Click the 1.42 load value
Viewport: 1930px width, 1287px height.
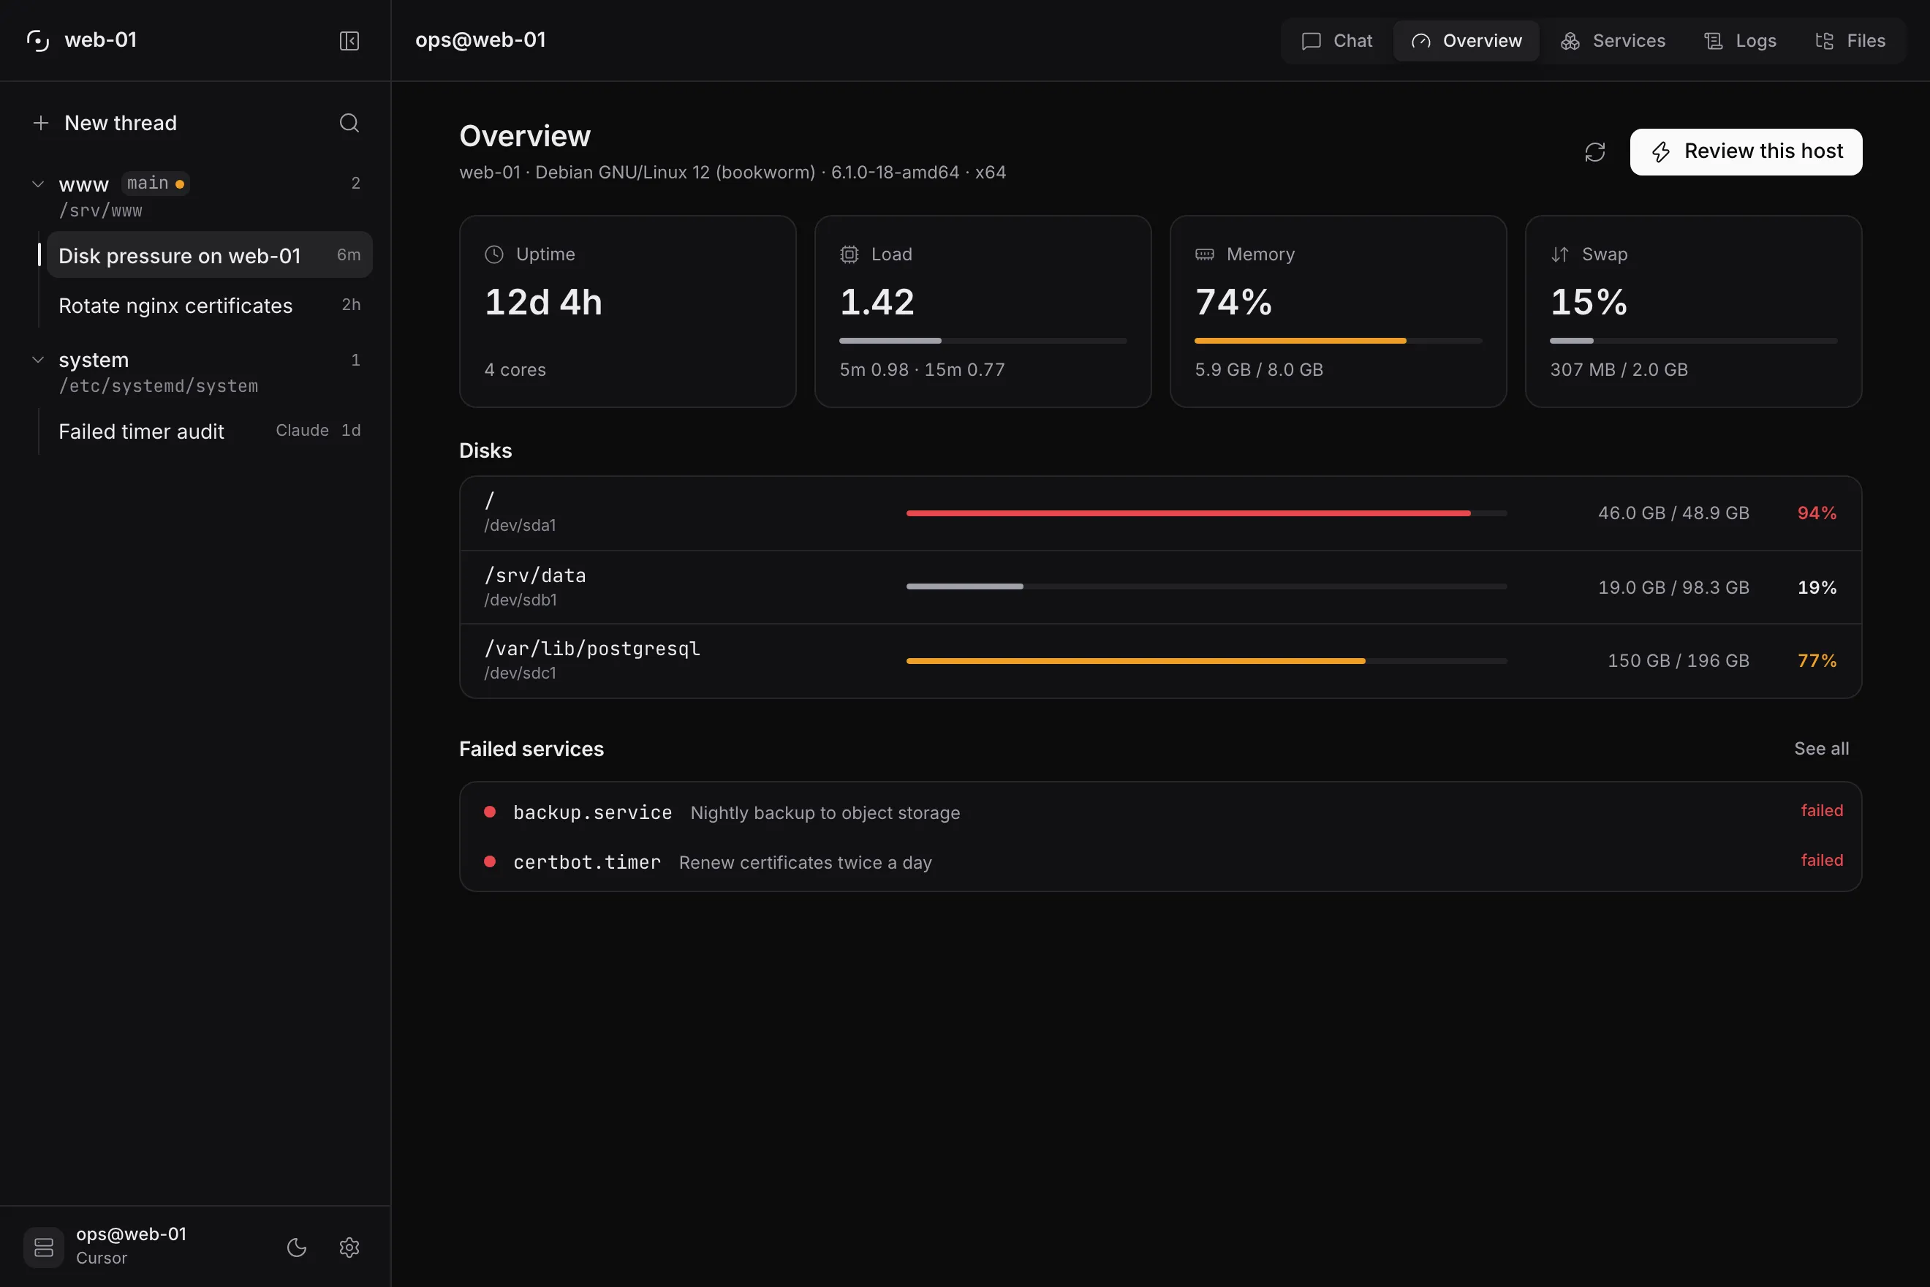pos(877,302)
